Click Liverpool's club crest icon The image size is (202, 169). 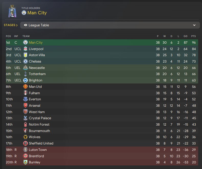tap(25, 49)
